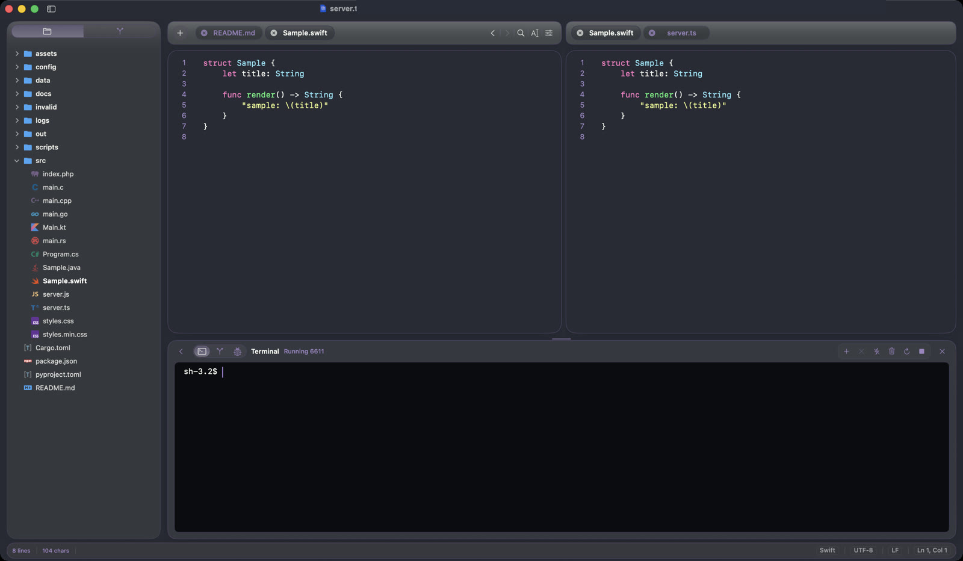
Task: Close server.ts tab in right pane
Action: pyautogui.click(x=652, y=33)
